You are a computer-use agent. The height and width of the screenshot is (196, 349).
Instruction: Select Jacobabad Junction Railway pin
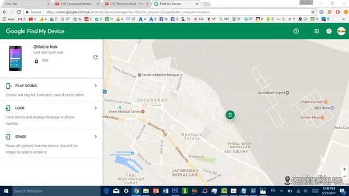[132, 153]
